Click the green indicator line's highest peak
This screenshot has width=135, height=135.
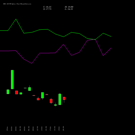pyautogui.click(x=16, y=19)
